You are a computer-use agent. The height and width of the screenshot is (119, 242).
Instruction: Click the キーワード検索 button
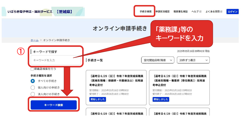tap(54, 105)
